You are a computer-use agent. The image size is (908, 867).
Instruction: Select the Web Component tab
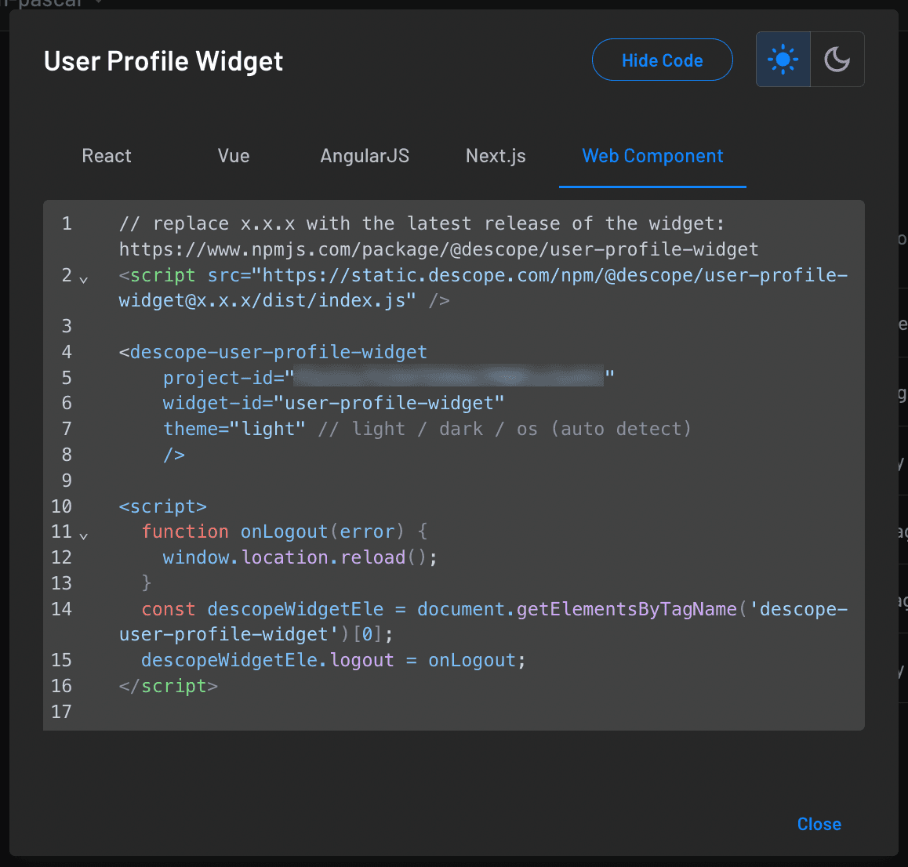(652, 156)
